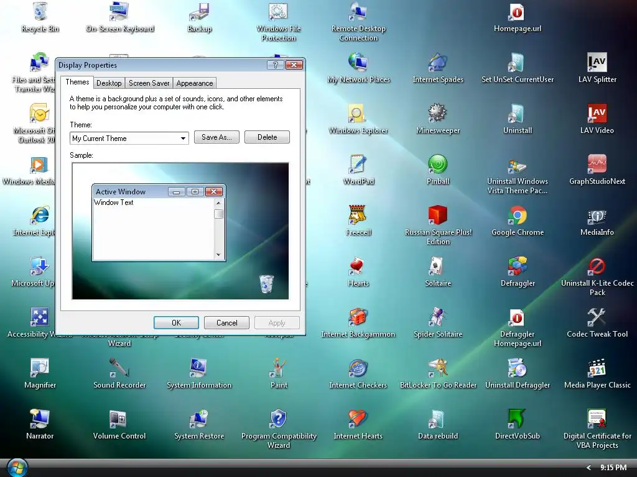Open the Backup desktop icon
Viewport: 637px width, 477px height.
click(x=199, y=12)
